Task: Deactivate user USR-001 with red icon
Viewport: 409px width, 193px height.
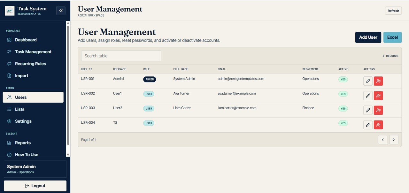Action: click(378, 81)
